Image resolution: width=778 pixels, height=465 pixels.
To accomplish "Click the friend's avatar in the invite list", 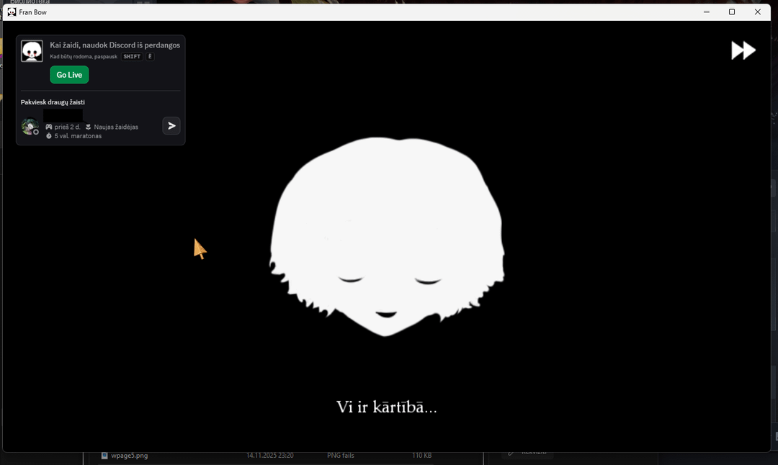I will [30, 127].
